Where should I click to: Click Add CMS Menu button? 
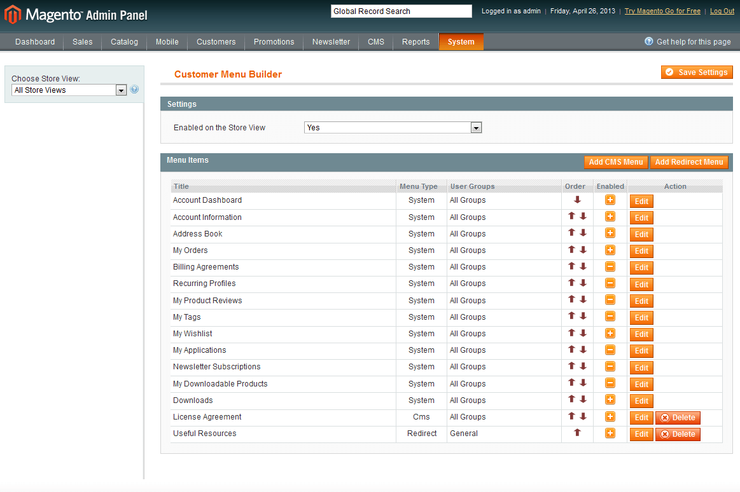coord(616,162)
